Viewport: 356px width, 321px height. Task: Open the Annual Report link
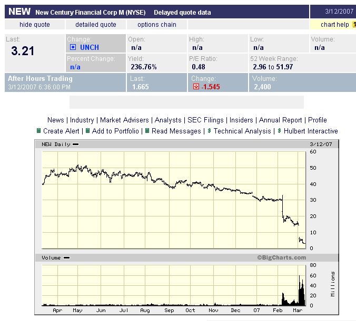(281, 120)
